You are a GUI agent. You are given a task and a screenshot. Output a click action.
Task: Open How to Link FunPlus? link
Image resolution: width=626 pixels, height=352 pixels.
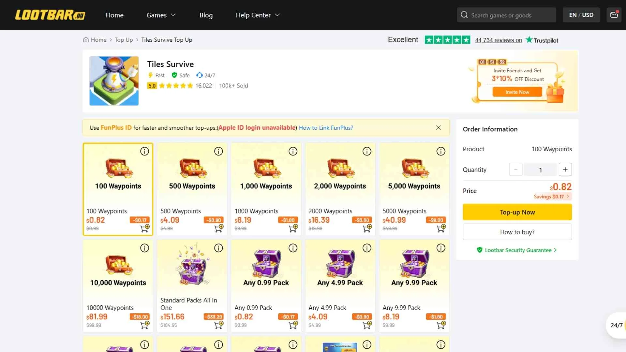(x=326, y=128)
